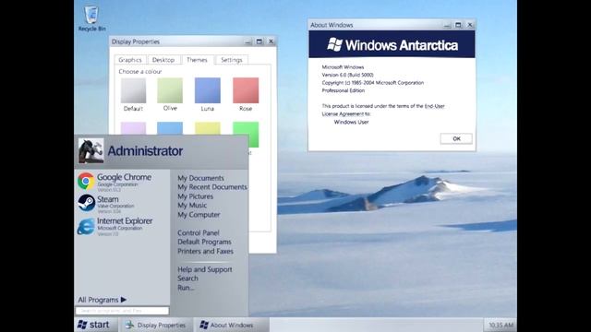
Task: Expand the All Programs arrow
Action: (x=123, y=300)
